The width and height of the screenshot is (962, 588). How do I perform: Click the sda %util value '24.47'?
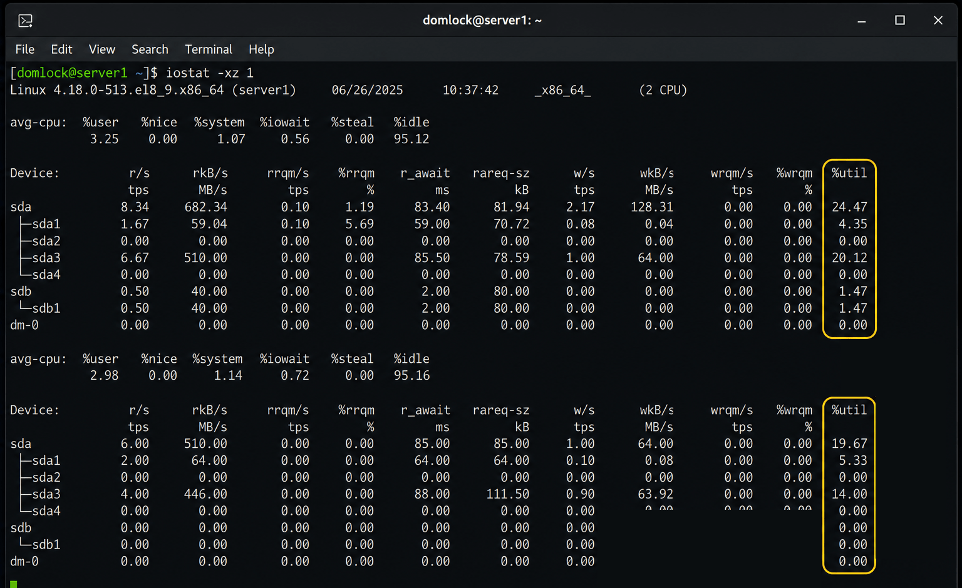click(x=849, y=207)
